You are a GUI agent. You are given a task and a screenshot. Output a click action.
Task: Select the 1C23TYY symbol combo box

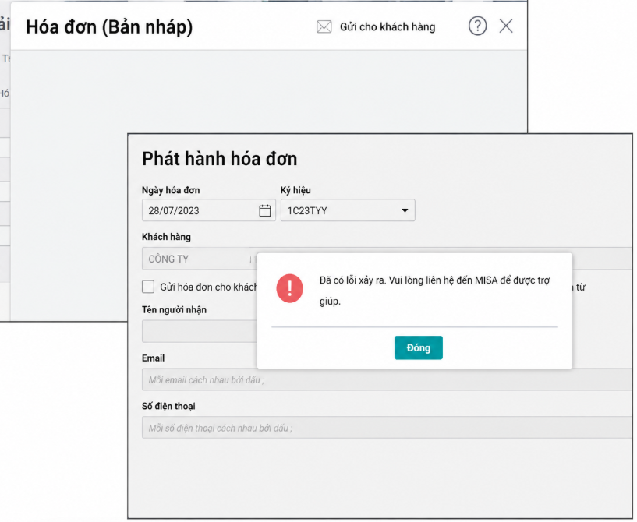click(348, 210)
